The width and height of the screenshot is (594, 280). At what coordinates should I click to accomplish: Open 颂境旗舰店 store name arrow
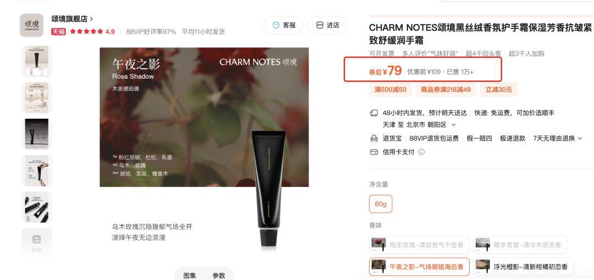(91, 19)
